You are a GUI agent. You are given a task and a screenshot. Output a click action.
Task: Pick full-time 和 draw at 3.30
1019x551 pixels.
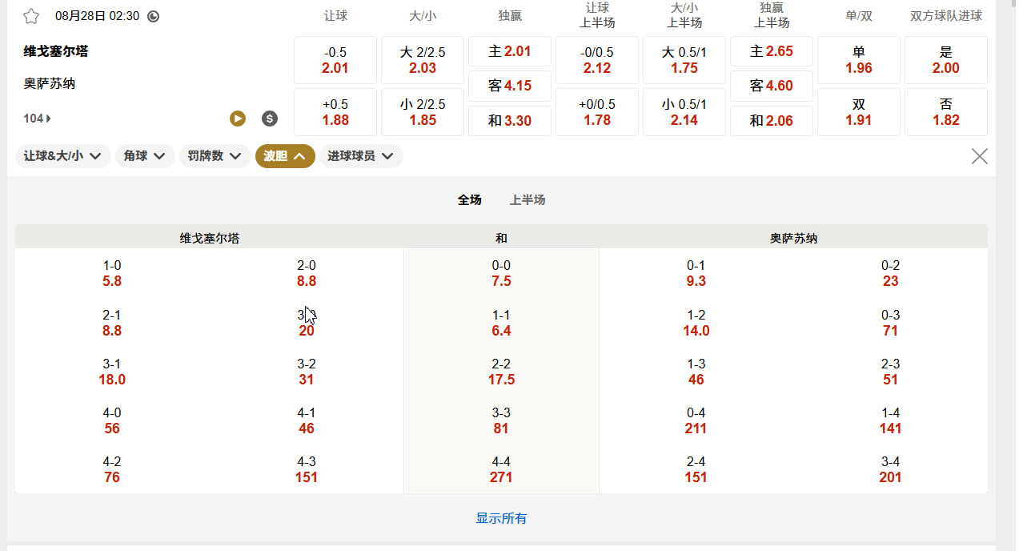pyautogui.click(x=510, y=121)
